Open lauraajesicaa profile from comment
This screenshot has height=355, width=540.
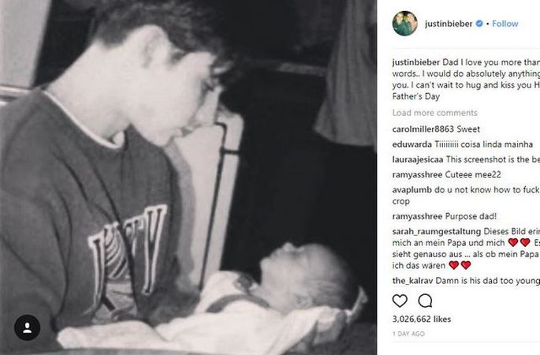tap(418, 159)
